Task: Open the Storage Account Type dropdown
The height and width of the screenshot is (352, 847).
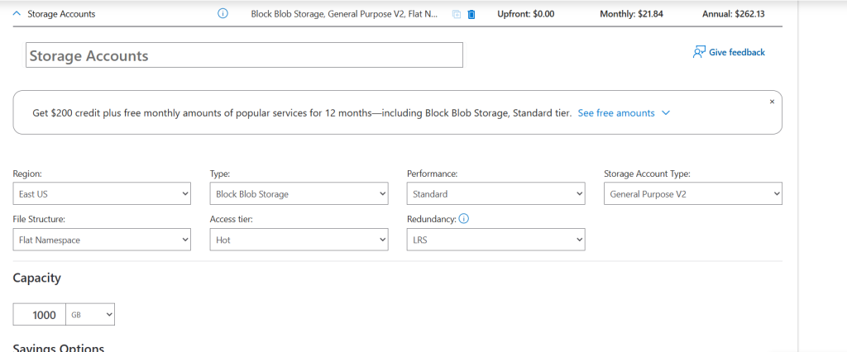Action: [693, 194]
